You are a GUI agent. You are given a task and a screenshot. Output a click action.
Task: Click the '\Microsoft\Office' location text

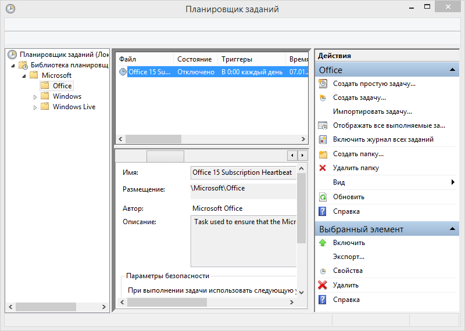(x=218, y=188)
